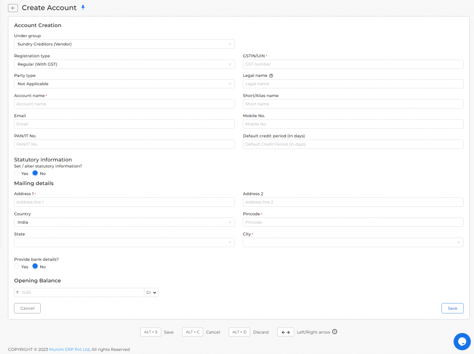Go back using the arrow button
474x354 pixels.
12,8
